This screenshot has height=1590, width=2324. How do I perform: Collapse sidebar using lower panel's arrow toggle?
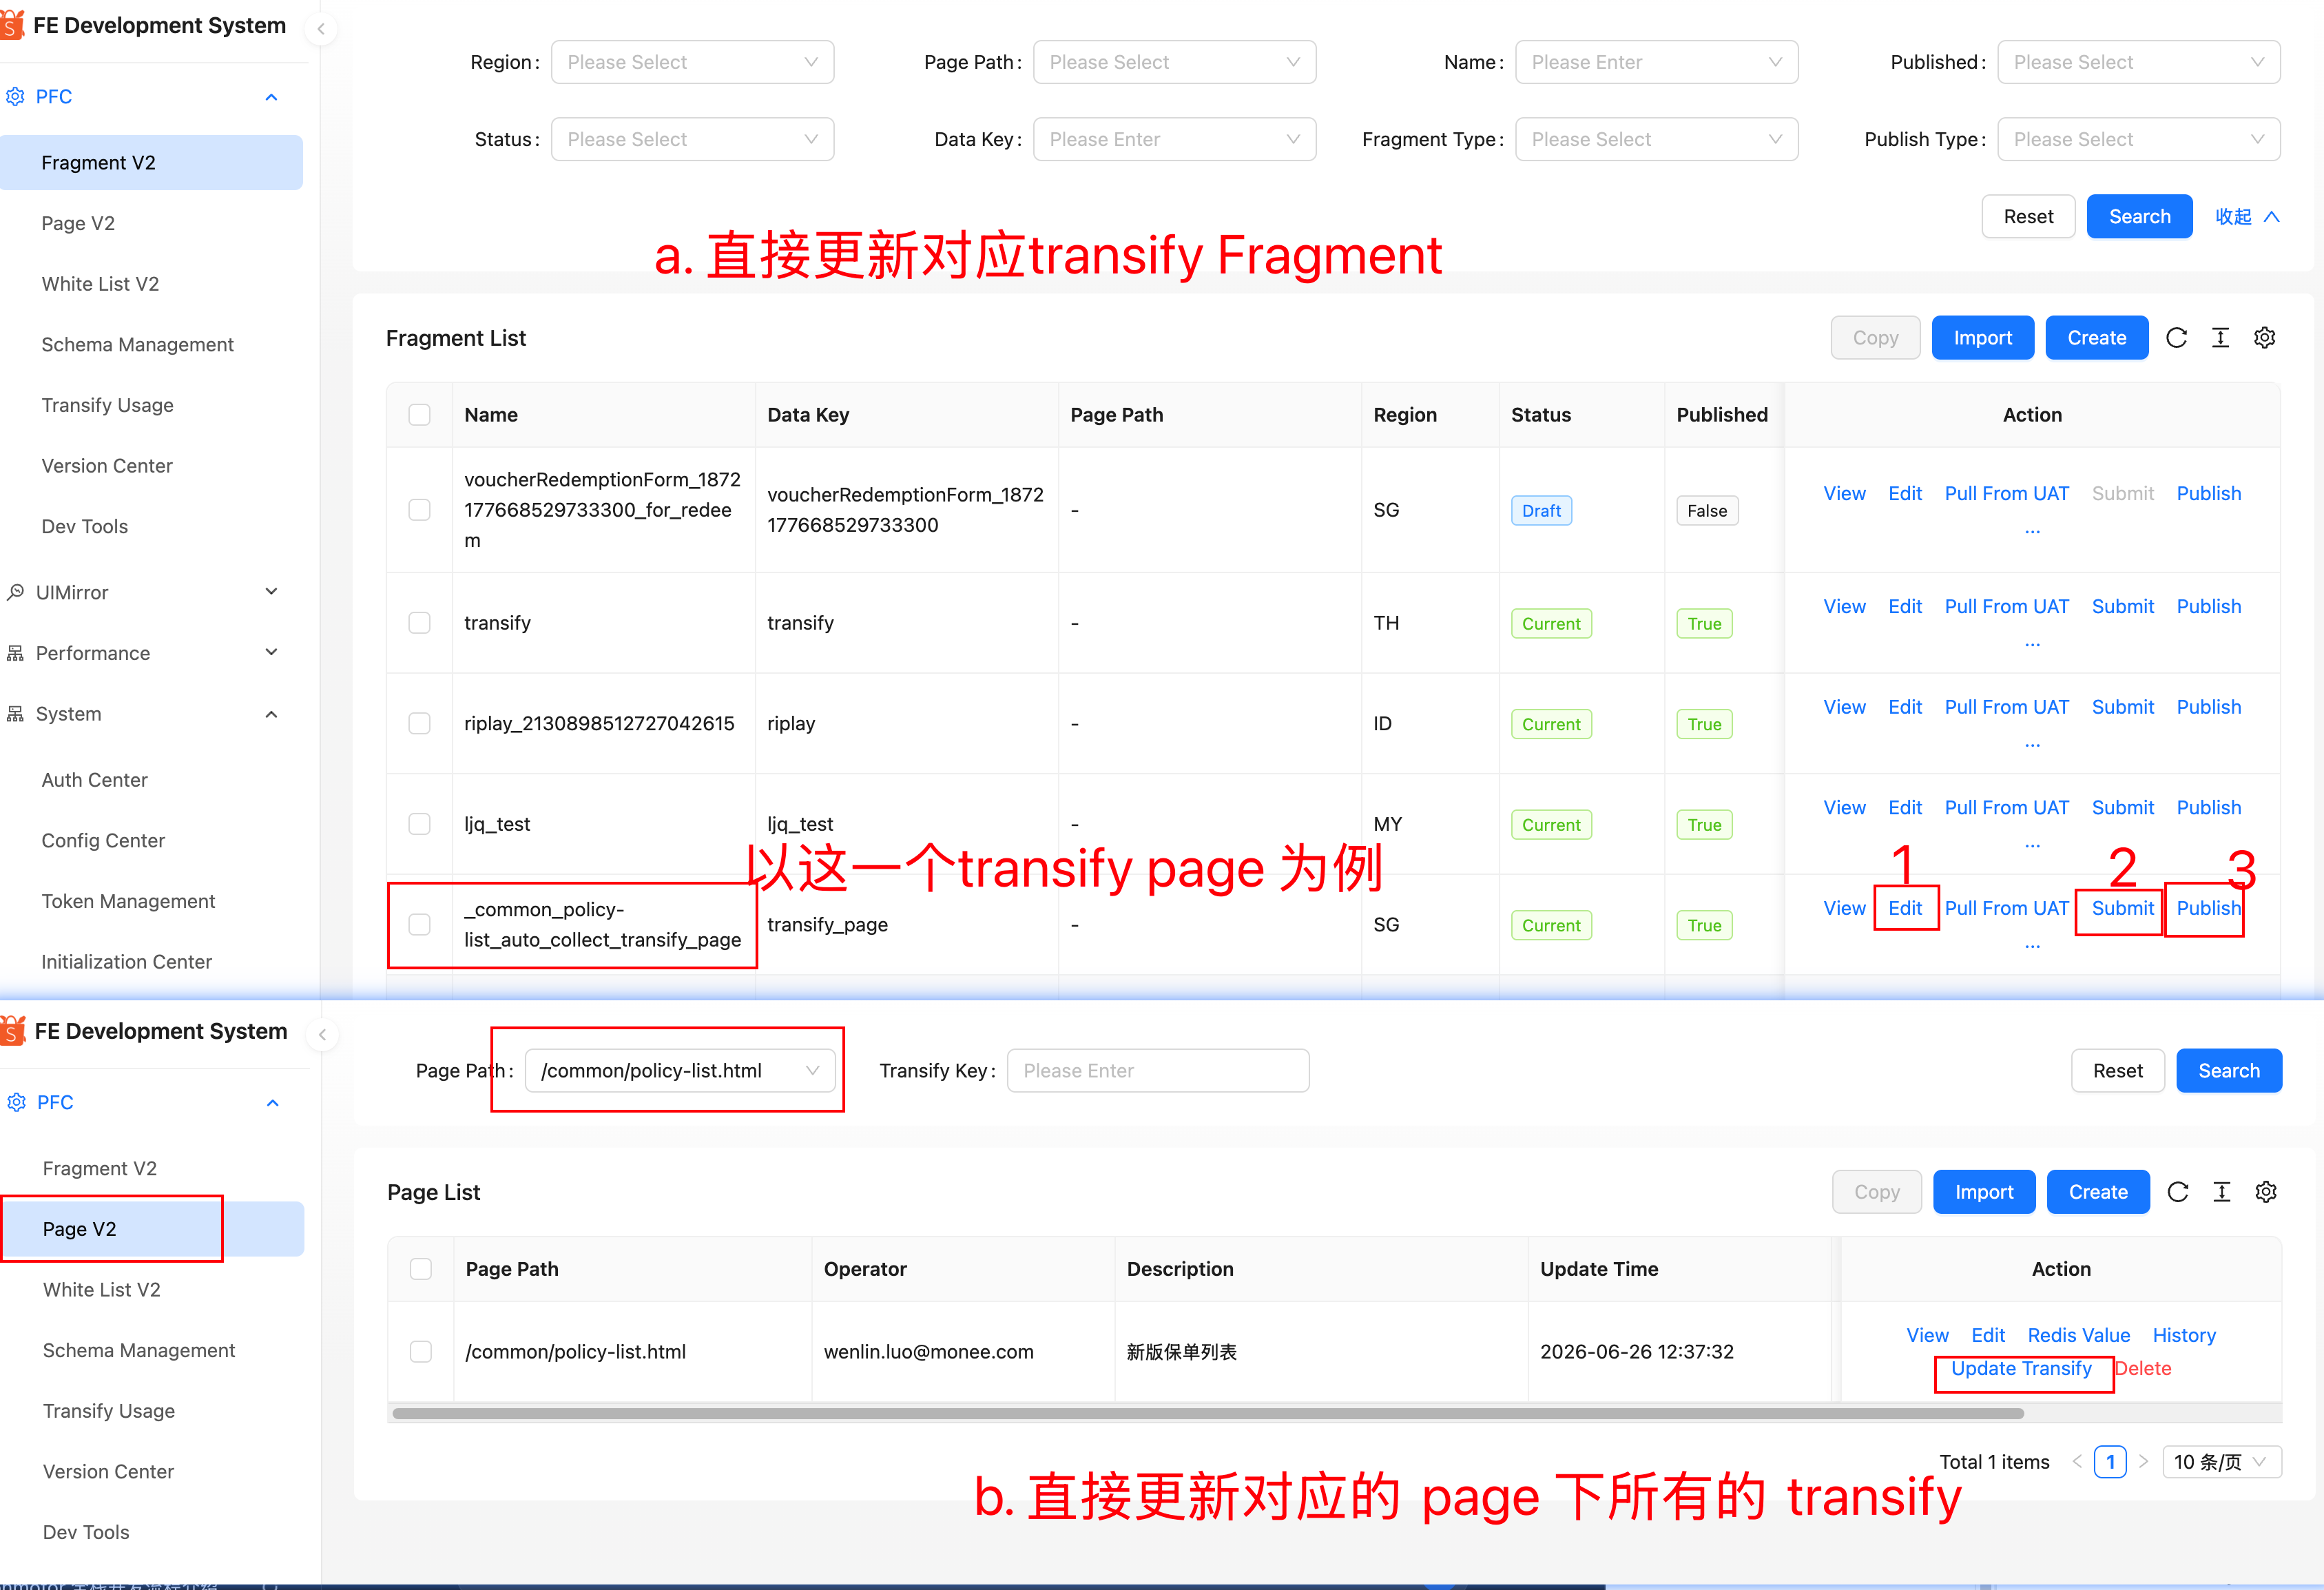tap(322, 1035)
